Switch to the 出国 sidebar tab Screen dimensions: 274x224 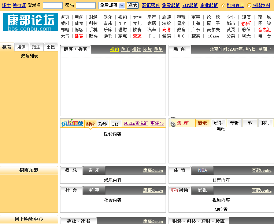(51, 47)
